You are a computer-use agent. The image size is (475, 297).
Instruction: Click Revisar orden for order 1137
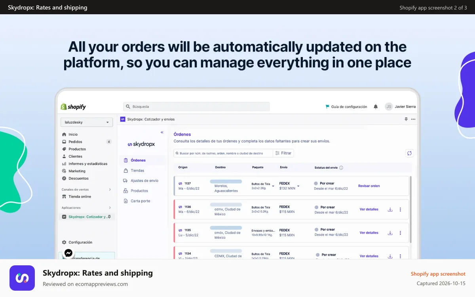coord(369,186)
